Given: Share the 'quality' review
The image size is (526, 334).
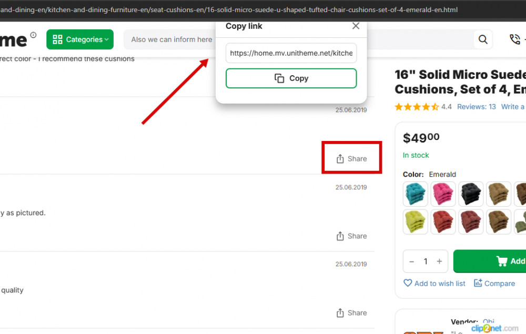Looking at the screenshot, I should tap(351, 313).
